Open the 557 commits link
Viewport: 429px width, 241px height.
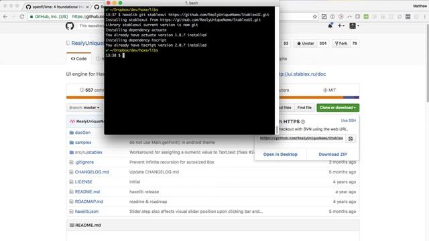[x=92, y=90]
